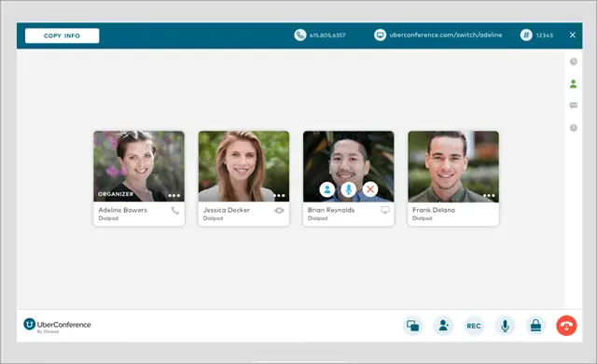The image size is (597, 364).
Task: Remove Brian Reynolds with the red X
Action: tap(370, 189)
